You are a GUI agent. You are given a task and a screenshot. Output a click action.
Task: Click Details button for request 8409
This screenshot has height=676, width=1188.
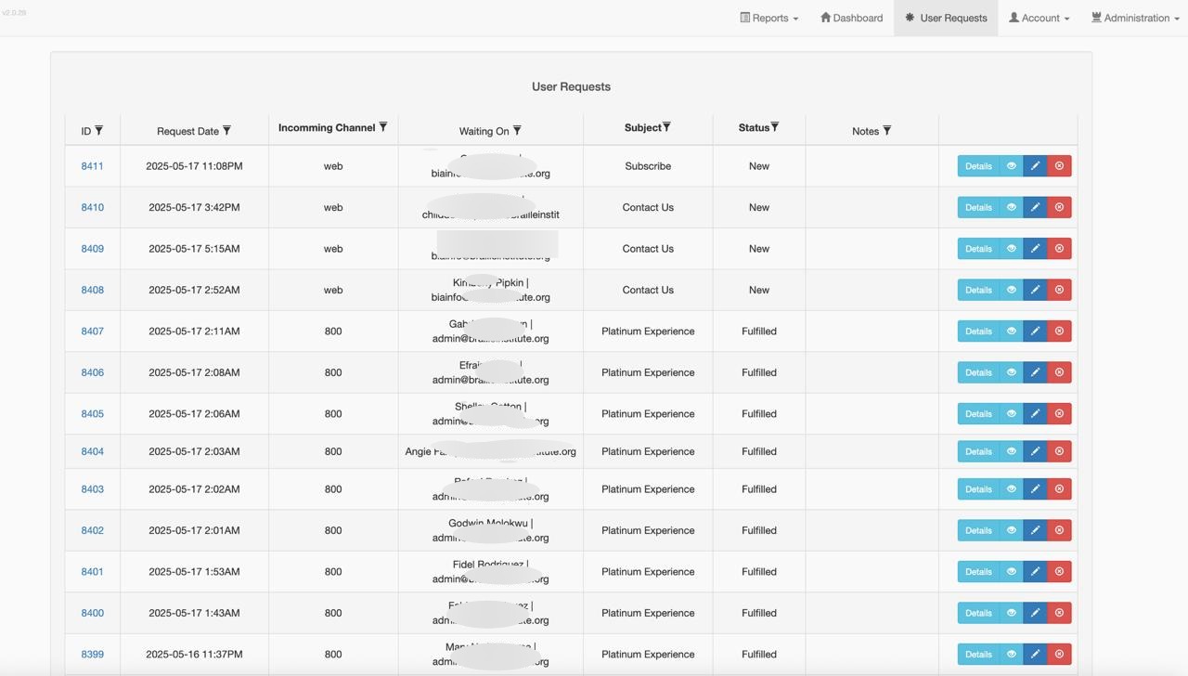[978, 249]
